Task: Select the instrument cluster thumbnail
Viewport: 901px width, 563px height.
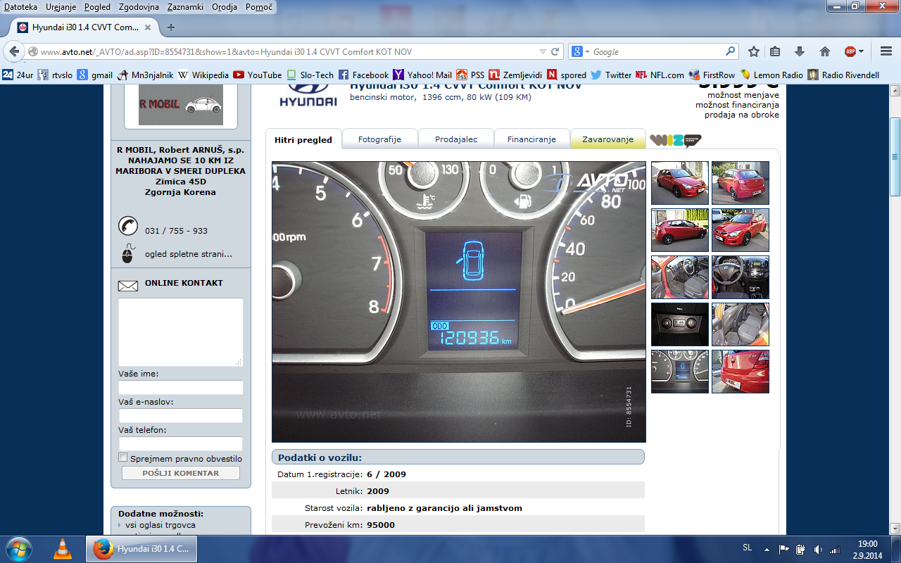Action: pos(680,372)
